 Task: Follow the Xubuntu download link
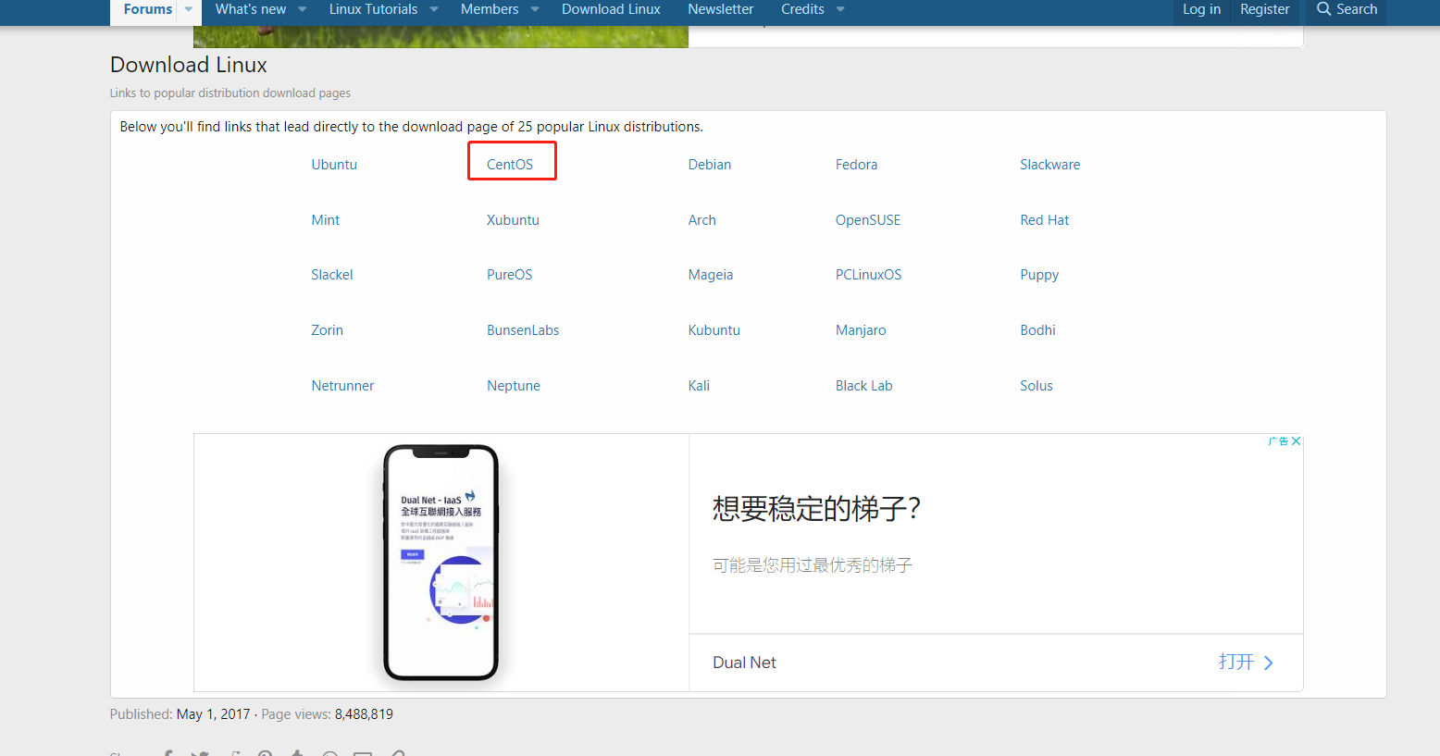tap(513, 220)
